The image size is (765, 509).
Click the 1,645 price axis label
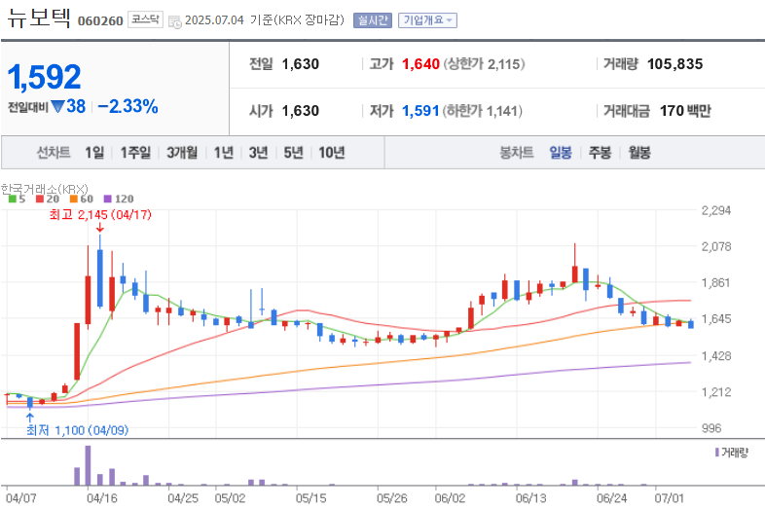point(716,319)
